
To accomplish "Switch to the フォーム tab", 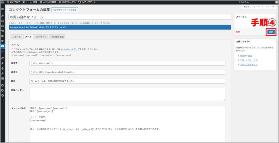I will [16, 37].
